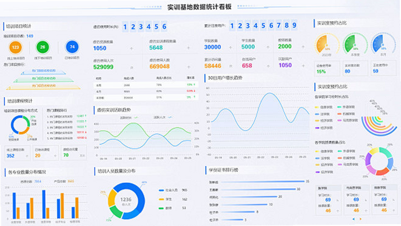The width and height of the screenshot is (401, 226).
Task: Select the green second pyramid rank bar
Action: [x=44, y=78]
